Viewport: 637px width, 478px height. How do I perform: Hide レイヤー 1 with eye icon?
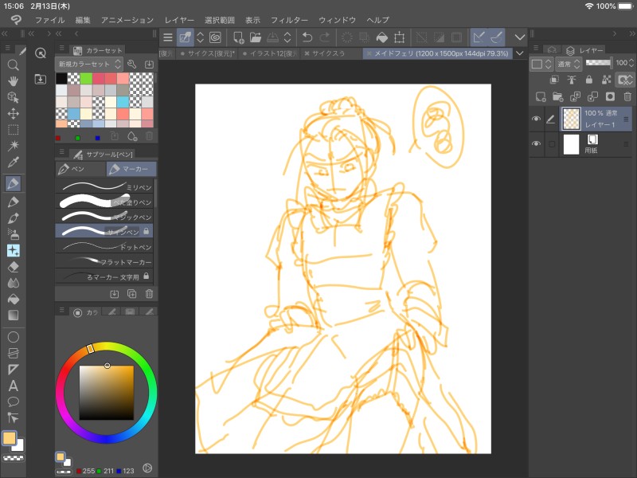[x=536, y=119]
